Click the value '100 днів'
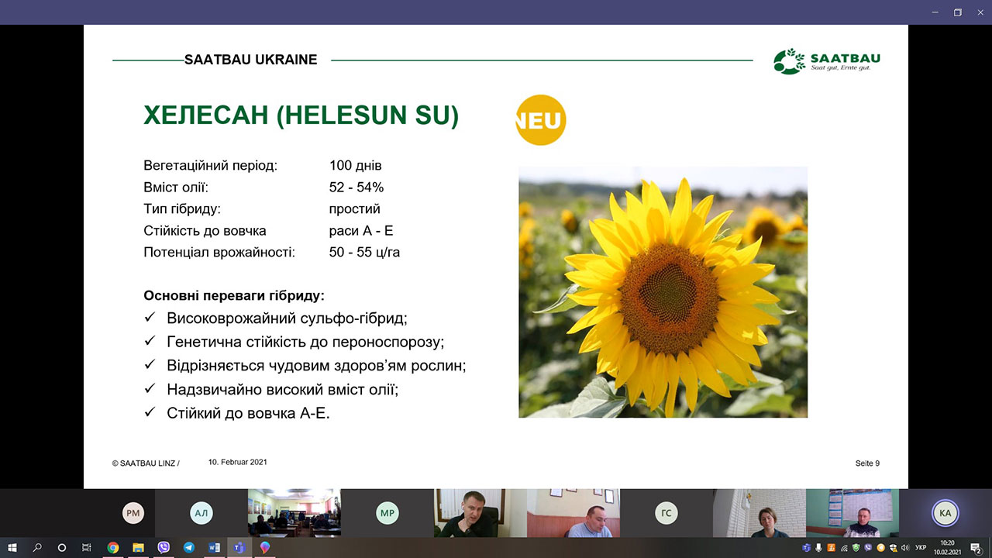Image resolution: width=992 pixels, height=558 pixels. point(355,166)
